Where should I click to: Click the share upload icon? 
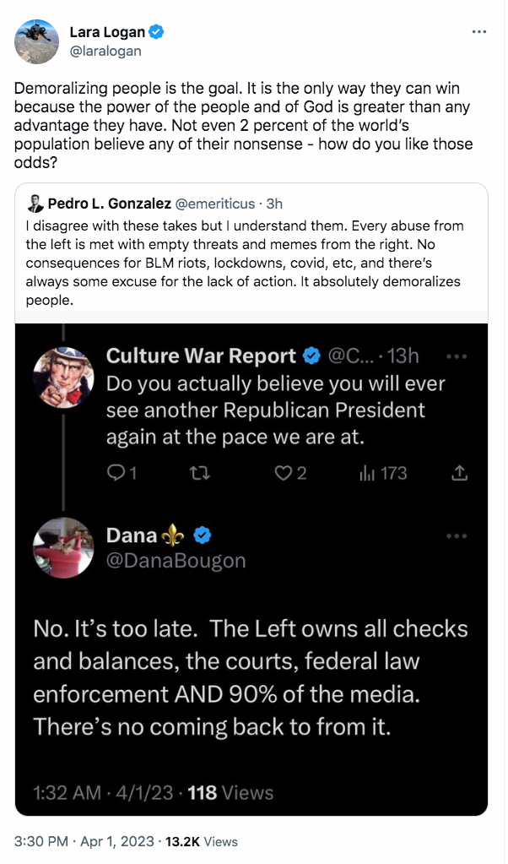[x=460, y=473]
